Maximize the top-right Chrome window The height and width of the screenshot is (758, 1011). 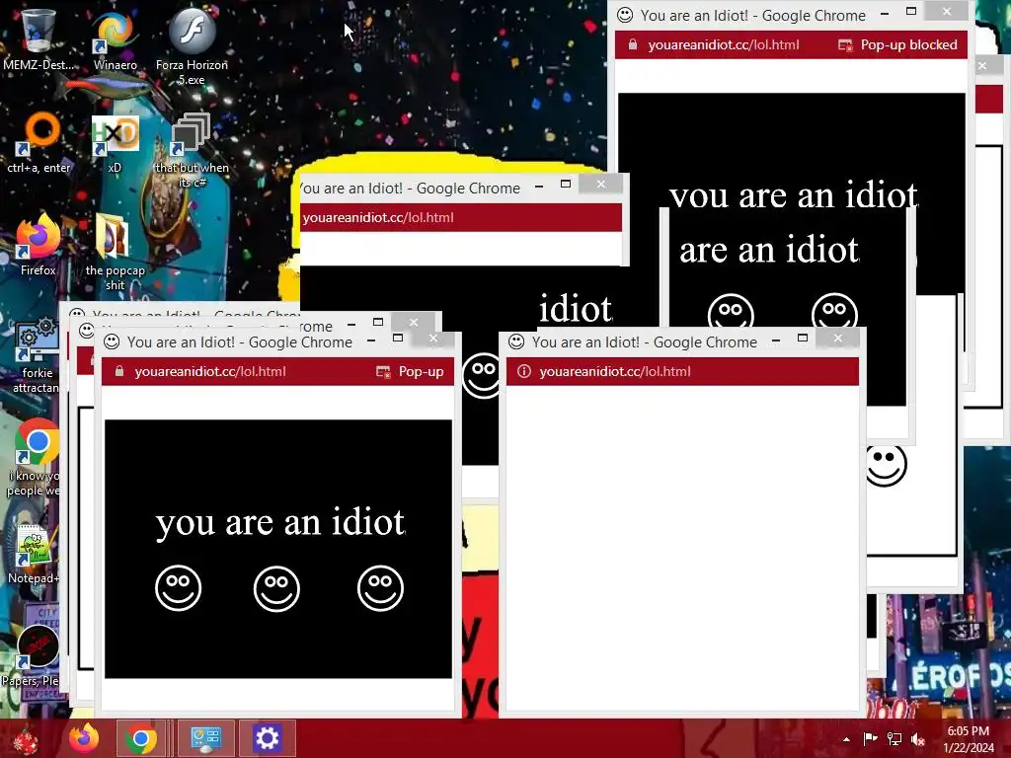pyautogui.click(x=911, y=11)
